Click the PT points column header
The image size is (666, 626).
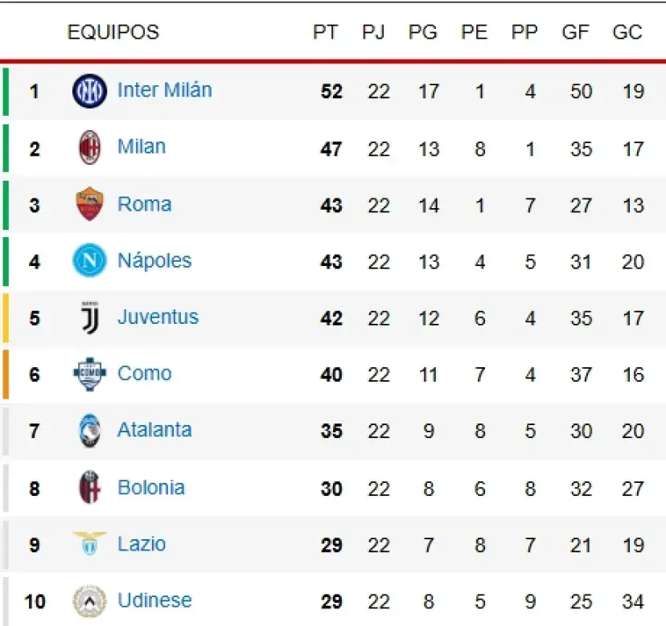point(326,32)
